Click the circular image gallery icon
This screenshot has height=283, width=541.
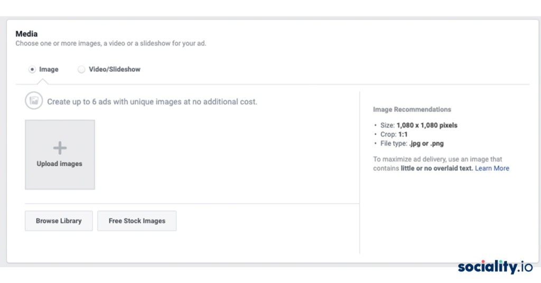click(x=34, y=101)
